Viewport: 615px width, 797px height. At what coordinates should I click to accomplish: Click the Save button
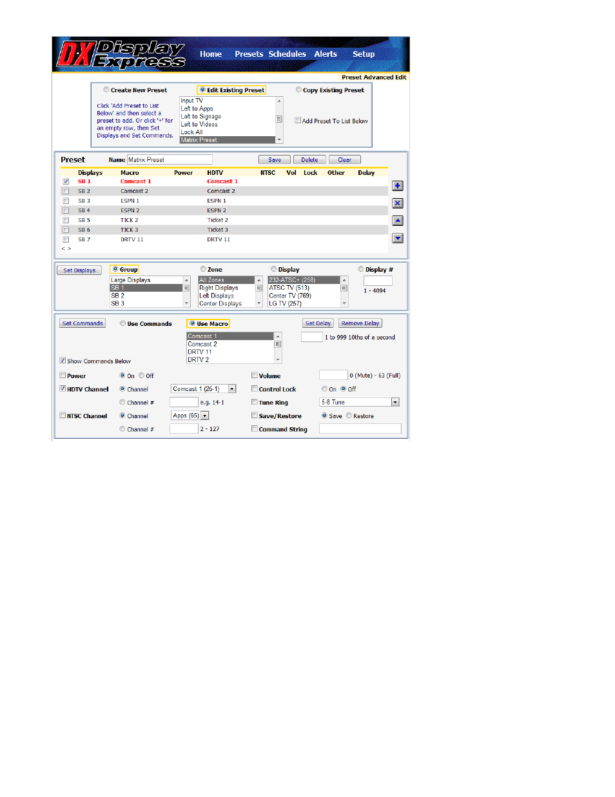pos(275,160)
